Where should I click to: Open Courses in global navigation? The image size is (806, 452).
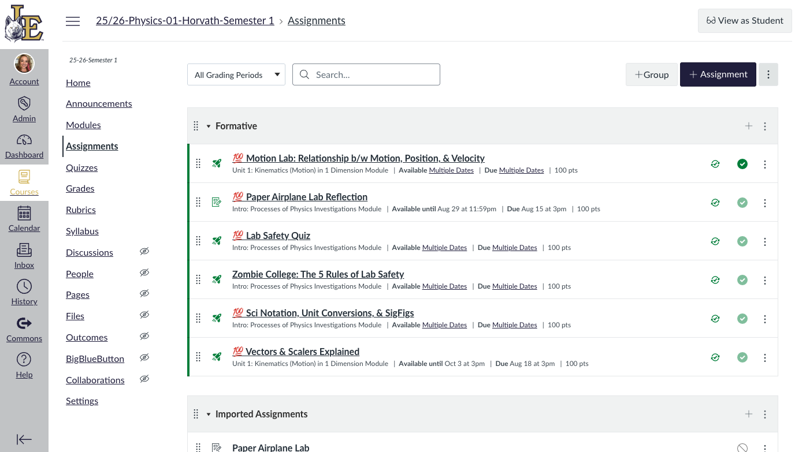click(24, 182)
